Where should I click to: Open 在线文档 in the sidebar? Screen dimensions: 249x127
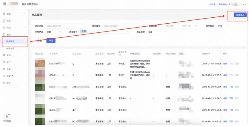pyautogui.click(x=11, y=48)
